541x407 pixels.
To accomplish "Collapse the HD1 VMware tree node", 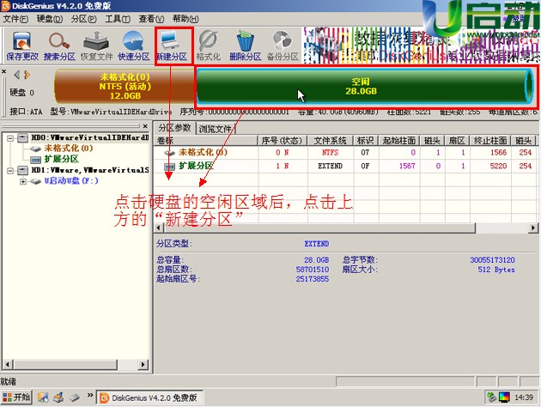I will (10, 170).
